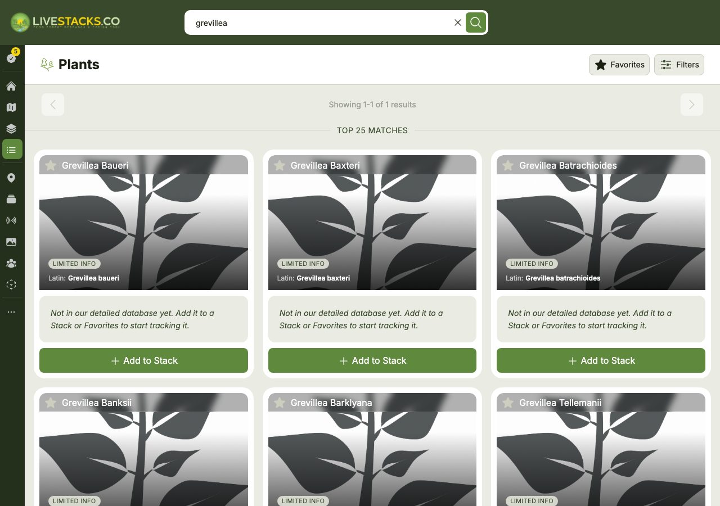720x506 pixels.
Task: Open the dashed hexagon icon in the sidebar
Action: coord(11,284)
